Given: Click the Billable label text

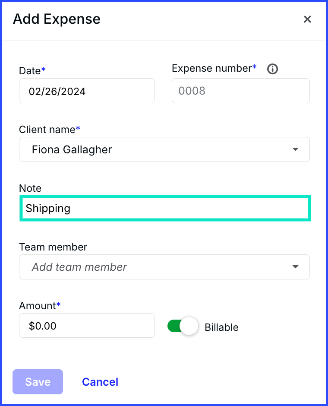Looking at the screenshot, I should (221, 327).
